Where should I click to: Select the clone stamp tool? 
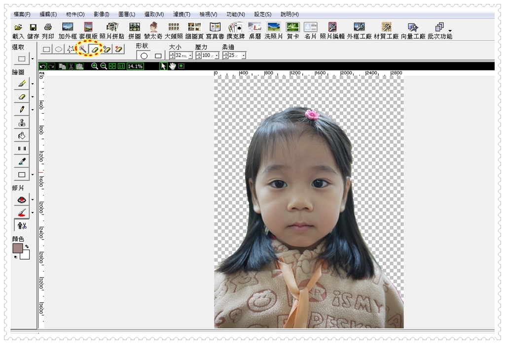(x=22, y=123)
